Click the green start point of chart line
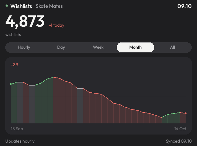 tap(11, 84)
